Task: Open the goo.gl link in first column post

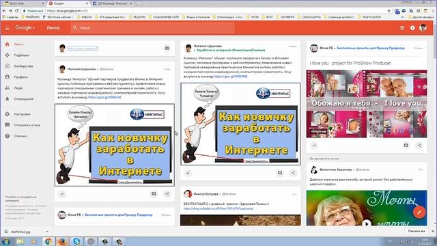Action: click(104, 97)
